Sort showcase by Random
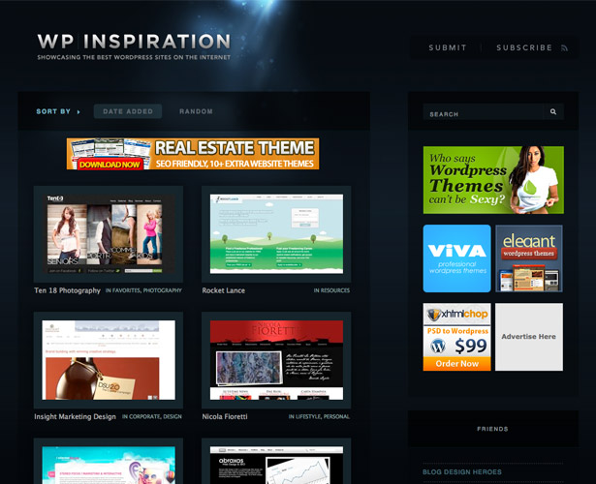This screenshot has width=596, height=484. click(x=196, y=111)
